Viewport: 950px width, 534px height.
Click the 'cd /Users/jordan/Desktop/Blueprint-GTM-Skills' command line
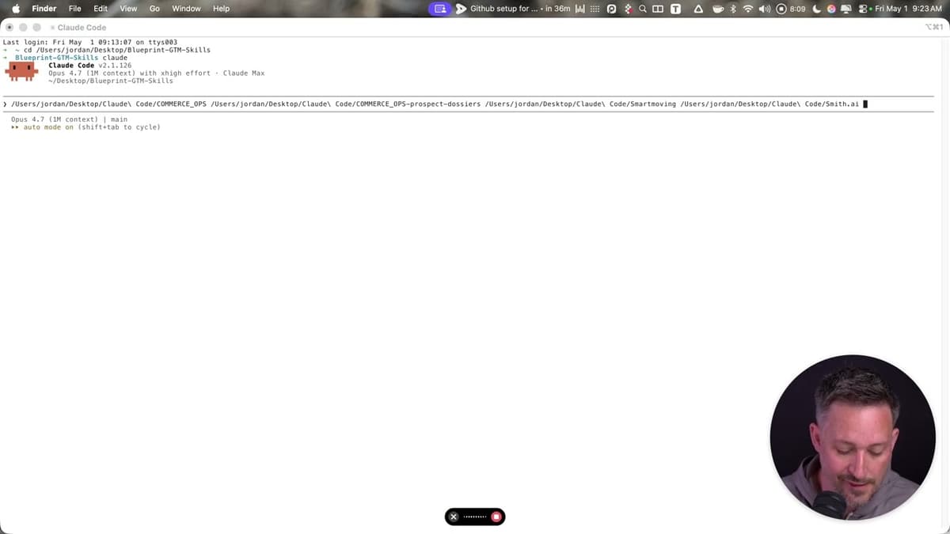pyautogui.click(x=117, y=50)
